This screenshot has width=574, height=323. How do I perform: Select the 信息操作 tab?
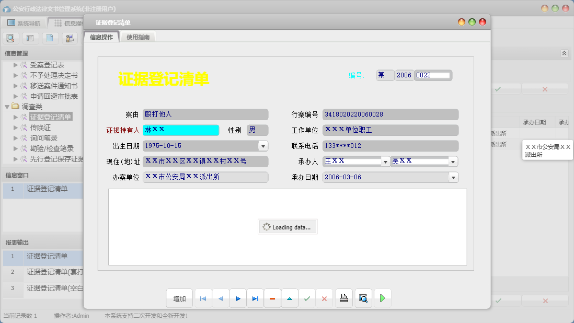coord(101,37)
